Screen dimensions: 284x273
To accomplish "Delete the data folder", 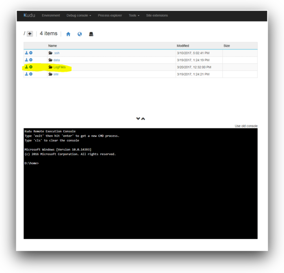I will 31,60.
